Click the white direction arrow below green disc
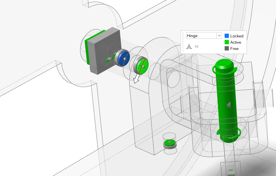The height and width of the screenshot is (176, 276). point(137,78)
